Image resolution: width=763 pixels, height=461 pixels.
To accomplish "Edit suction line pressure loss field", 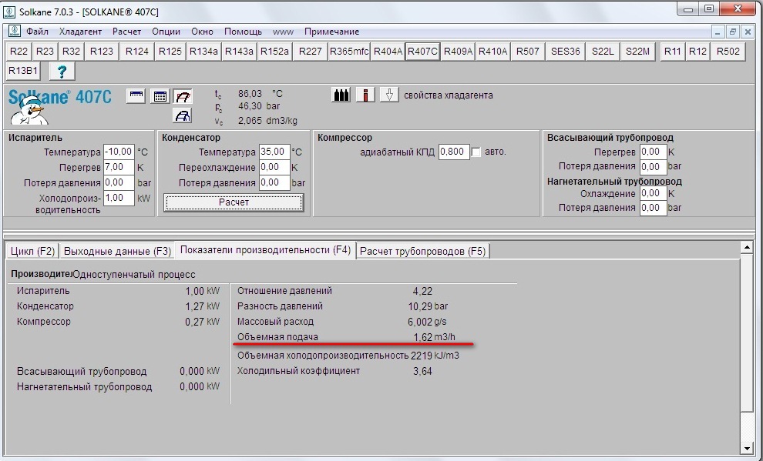I will 653,166.
